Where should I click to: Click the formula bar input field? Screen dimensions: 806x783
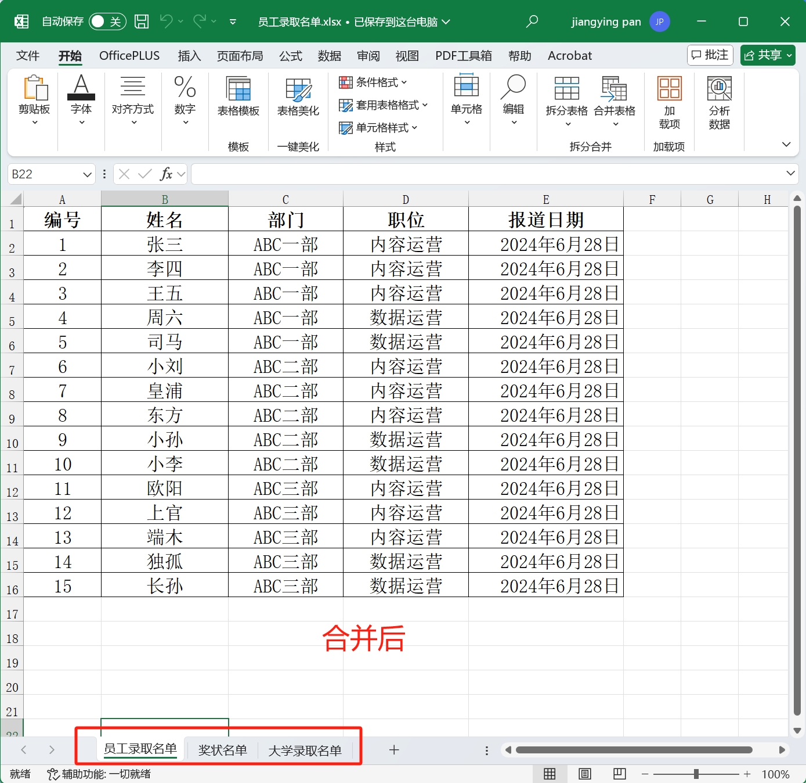tap(487, 174)
